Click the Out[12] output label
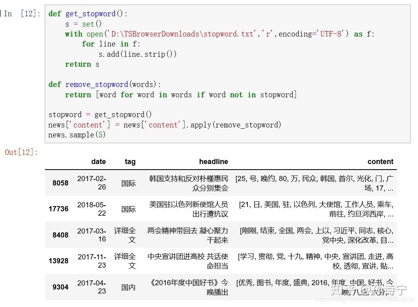The height and width of the screenshot is (307, 418). pos(21,152)
